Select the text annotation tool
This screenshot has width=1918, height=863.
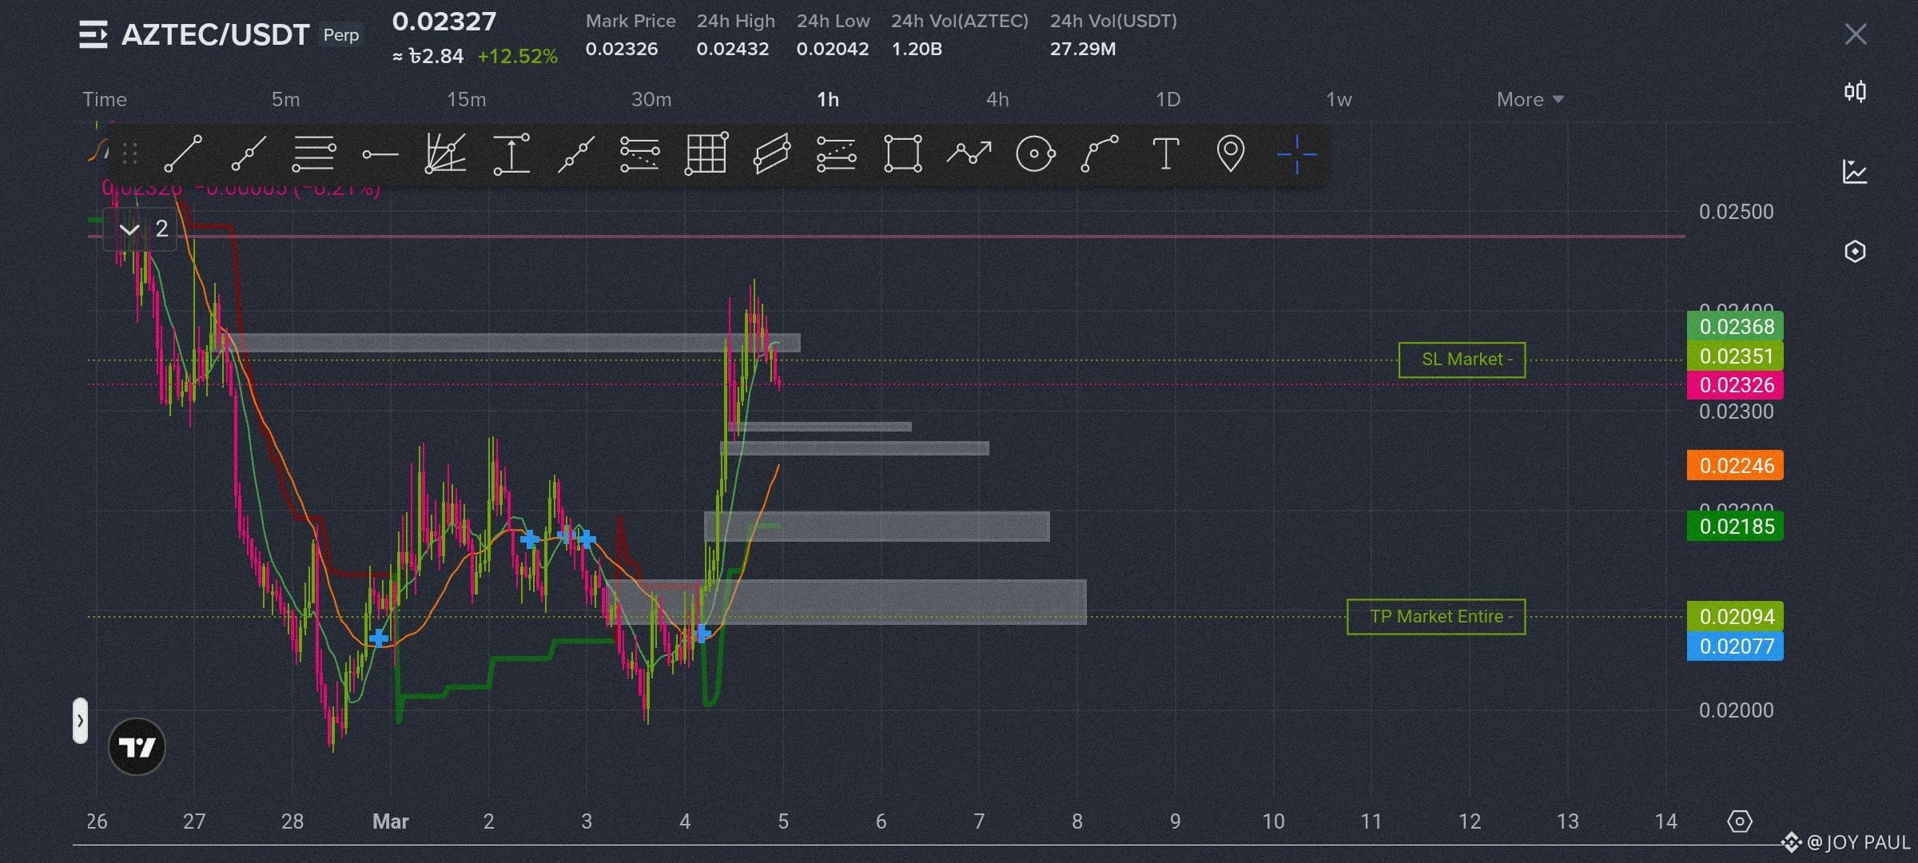pyautogui.click(x=1165, y=153)
